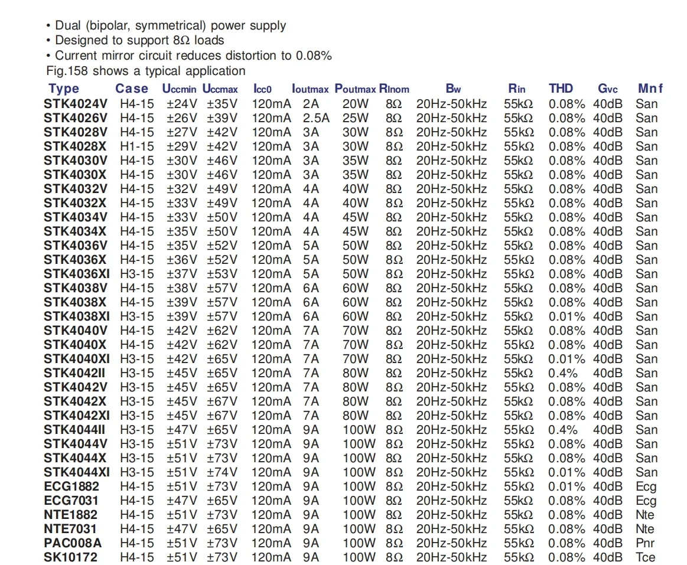Image resolution: width=687 pixels, height=565 pixels.
Task: Click the 'Rlnom' column header
Action: click(394, 89)
